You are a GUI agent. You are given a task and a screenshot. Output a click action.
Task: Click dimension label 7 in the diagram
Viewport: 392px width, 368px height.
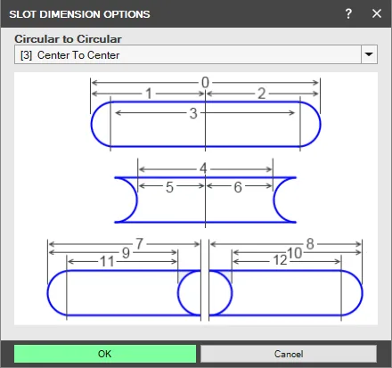tap(140, 244)
